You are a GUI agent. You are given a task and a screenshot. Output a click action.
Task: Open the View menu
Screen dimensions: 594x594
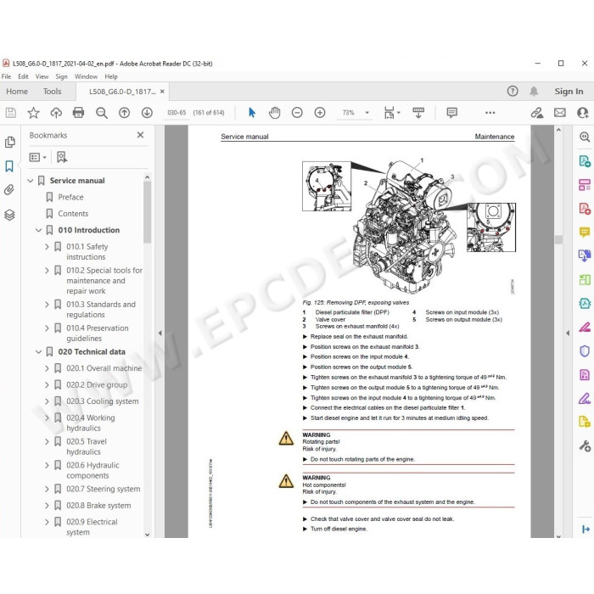(x=42, y=76)
